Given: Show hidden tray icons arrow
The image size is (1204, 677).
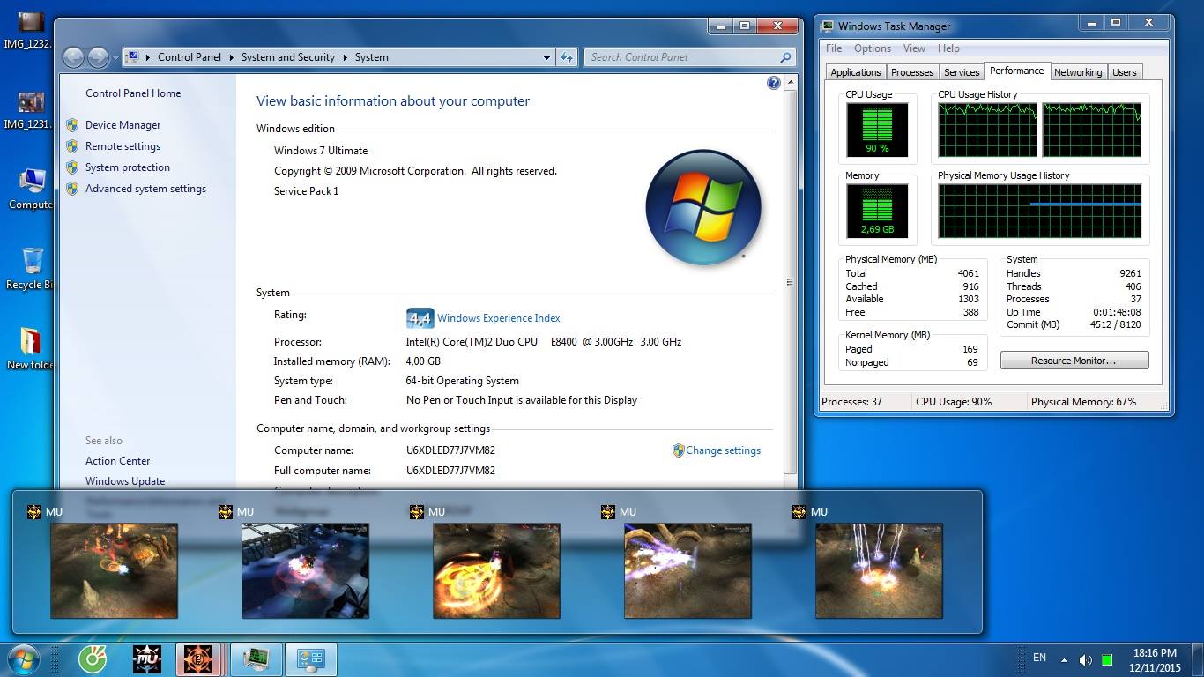Looking at the screenshot, I should click(x=1064, y=659).
